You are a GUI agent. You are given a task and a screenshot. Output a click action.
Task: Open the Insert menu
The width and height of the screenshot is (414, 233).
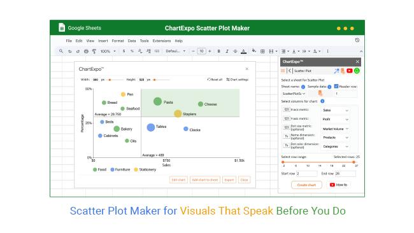103,41
